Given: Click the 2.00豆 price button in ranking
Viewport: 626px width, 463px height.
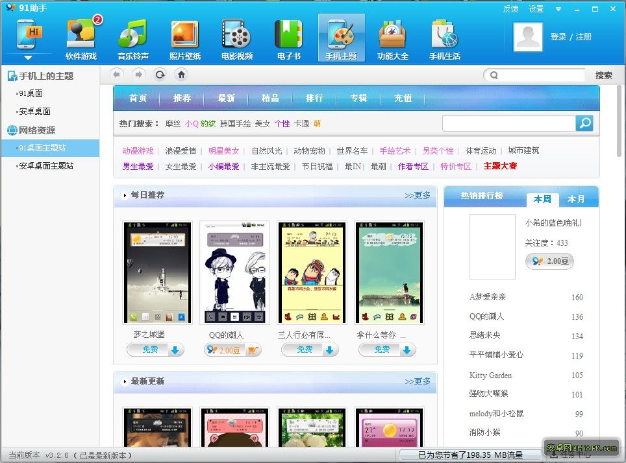Looking at the screenshot, I should pyautogui.click(x=549, y=261).
